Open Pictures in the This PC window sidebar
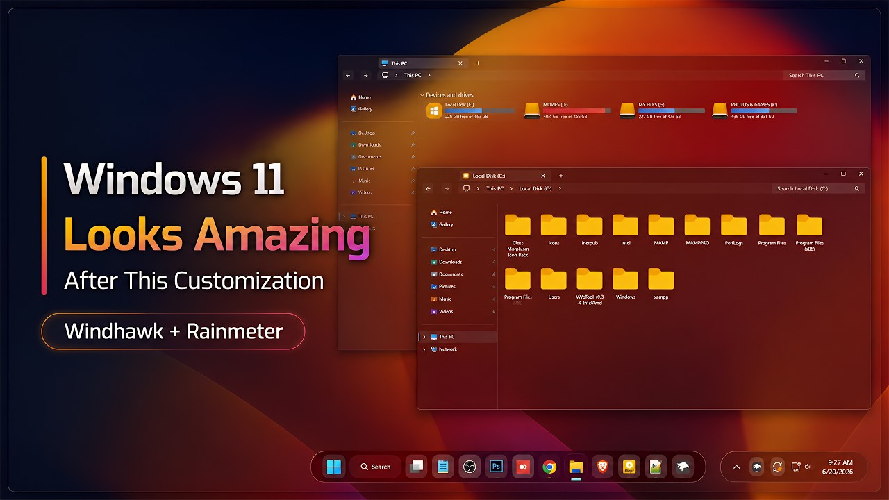The image size is (889, 500). 363,169
